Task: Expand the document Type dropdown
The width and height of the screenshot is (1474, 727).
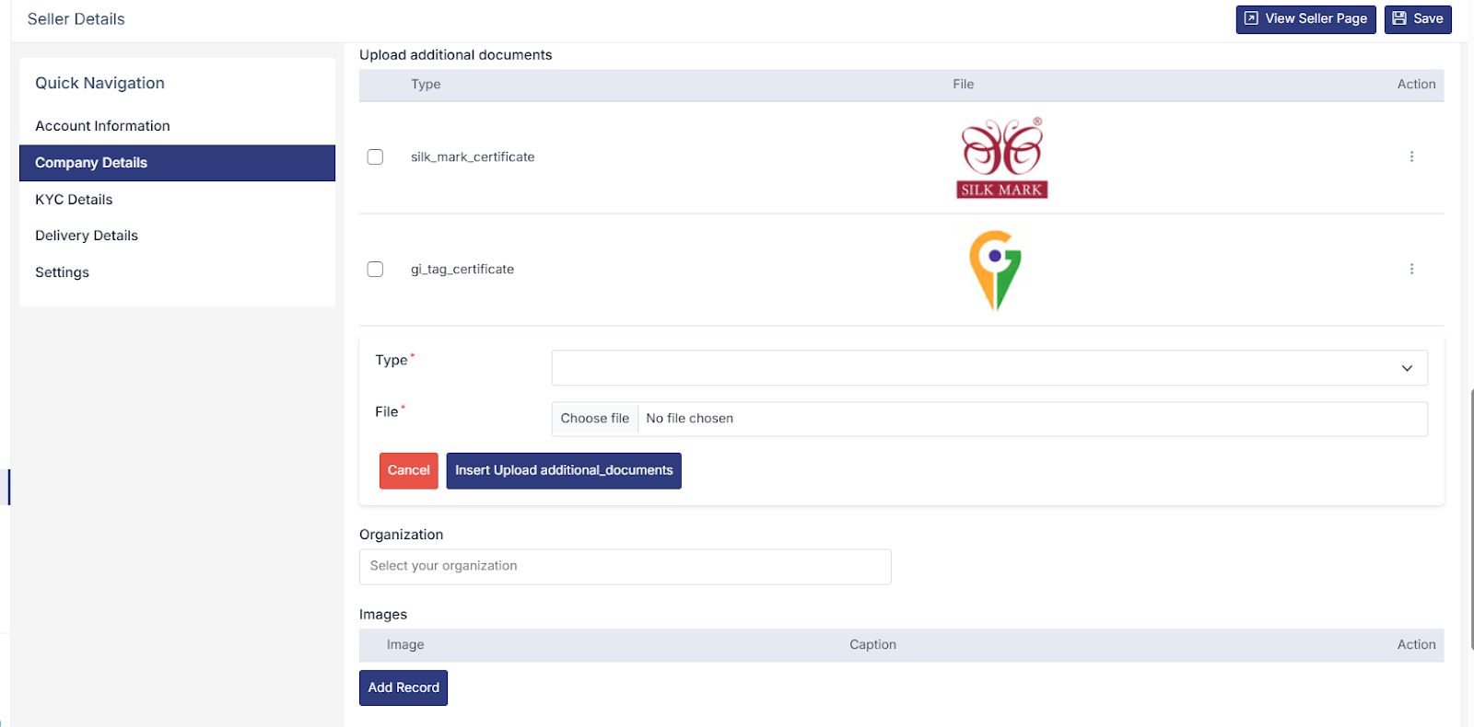Action: pos(977,368)
